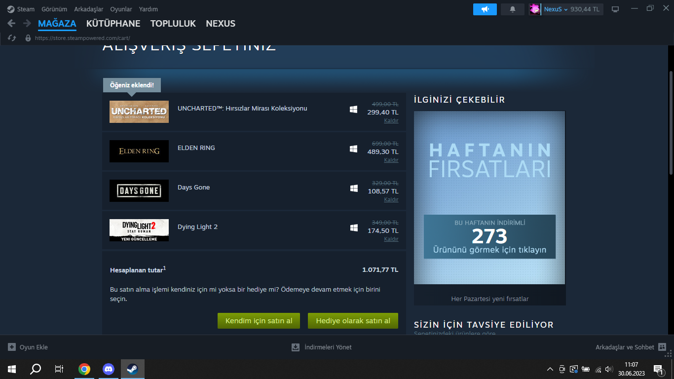Click the ELDEN RING title text
Image resolution: width=674 pixels, height=379 pixels.
pyautogui.click(x=196, y=148)
